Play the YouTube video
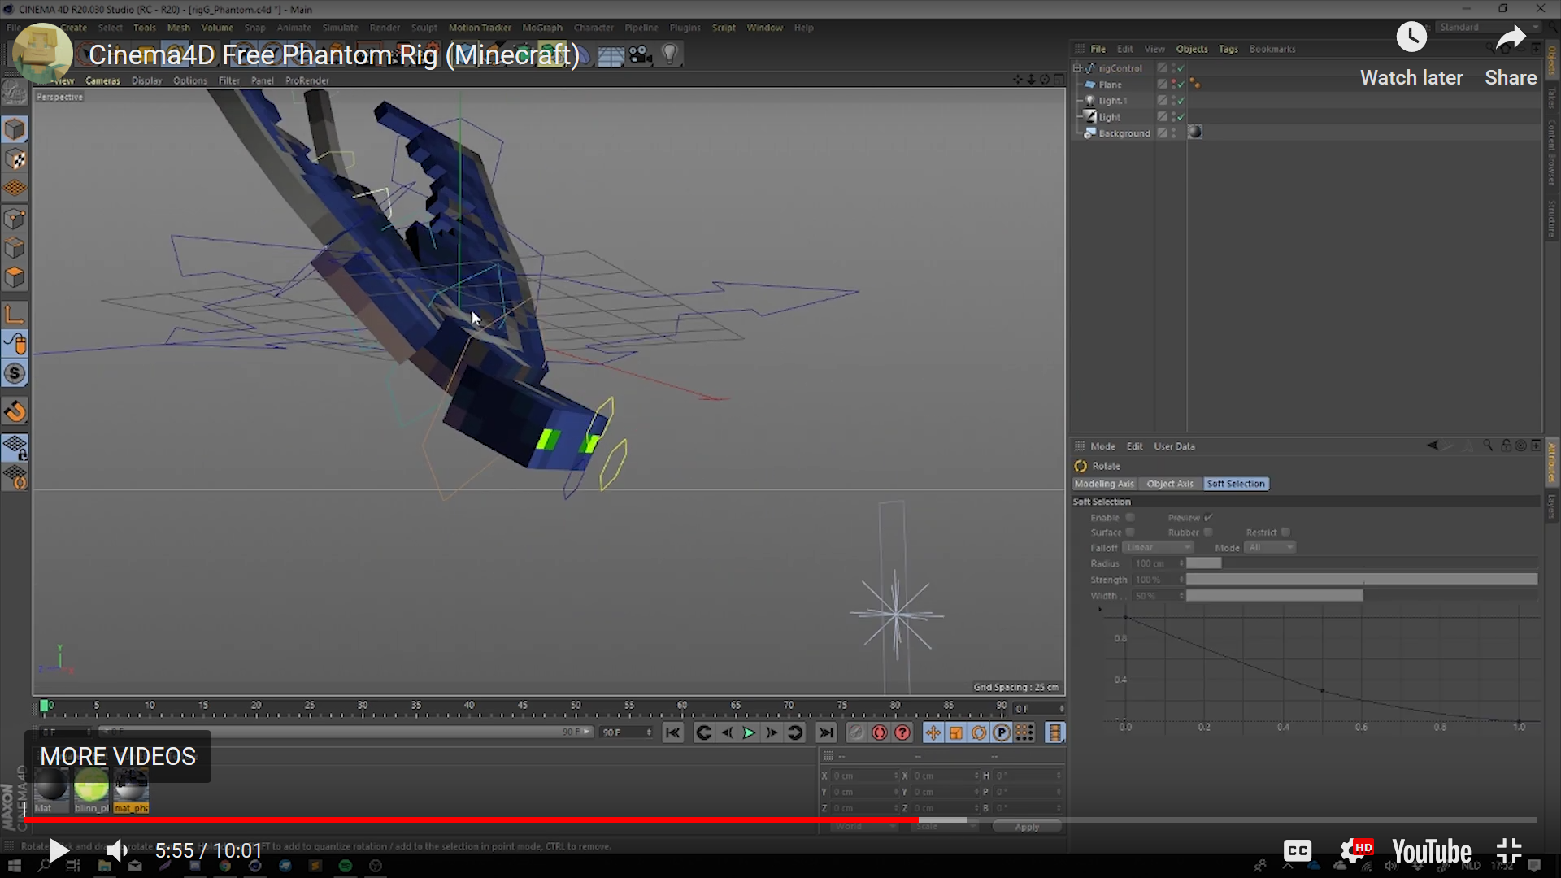 [x=59, y=850]
